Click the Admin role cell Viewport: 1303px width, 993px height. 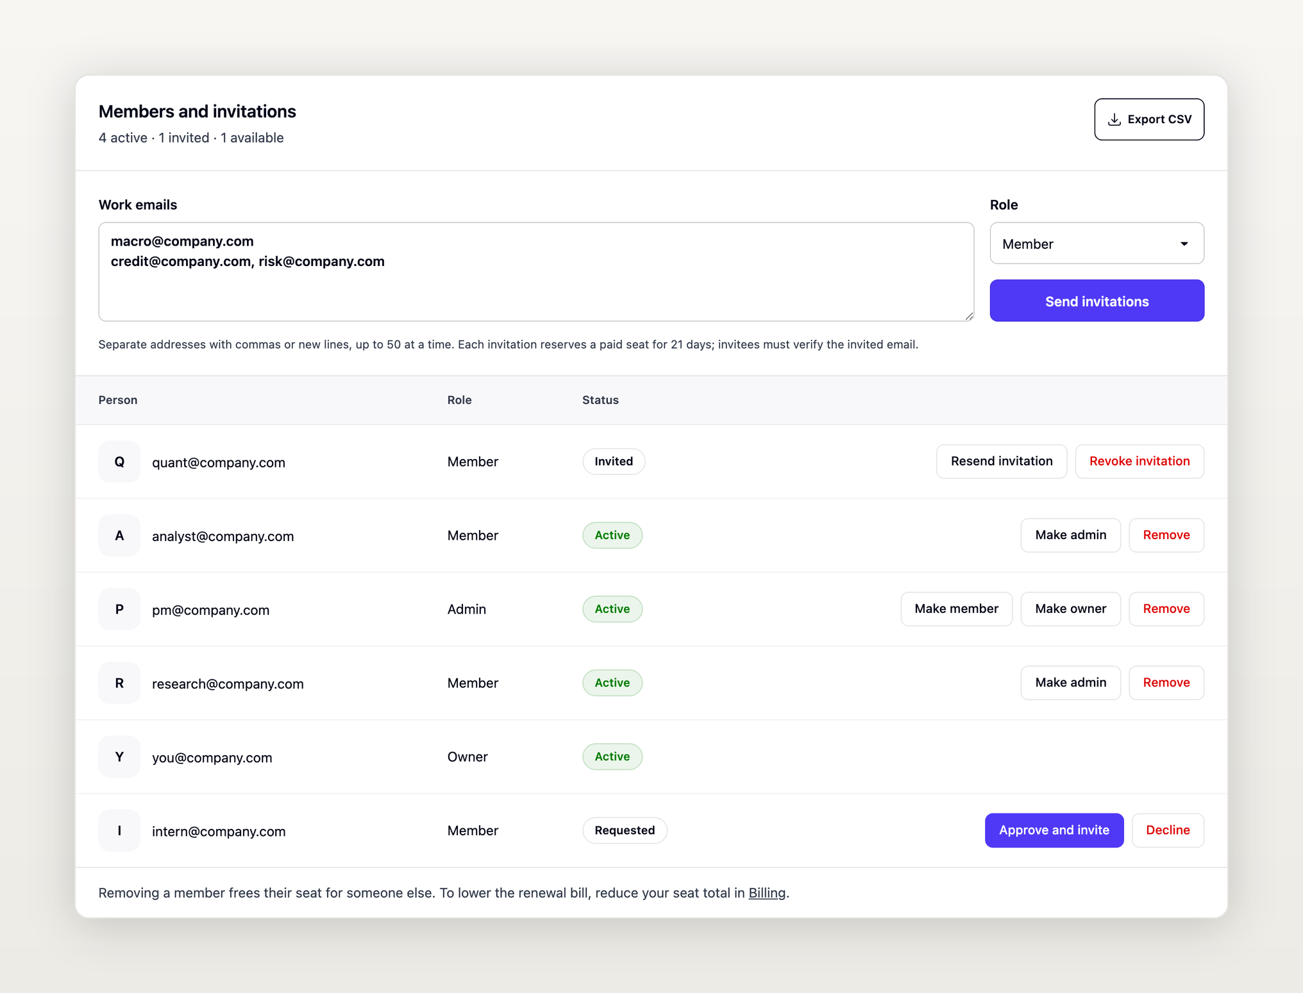point(466,610)
